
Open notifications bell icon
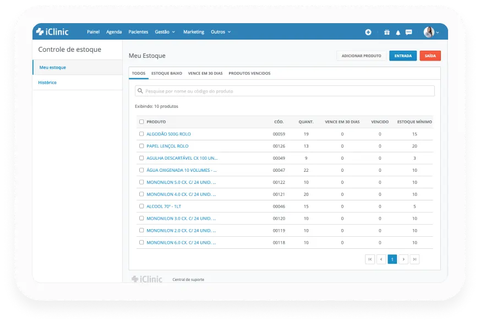[x=398, y=32]
